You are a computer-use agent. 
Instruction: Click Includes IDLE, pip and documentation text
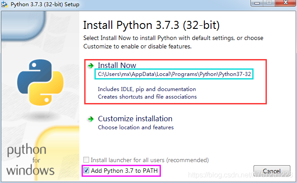(x=147, y=89)
